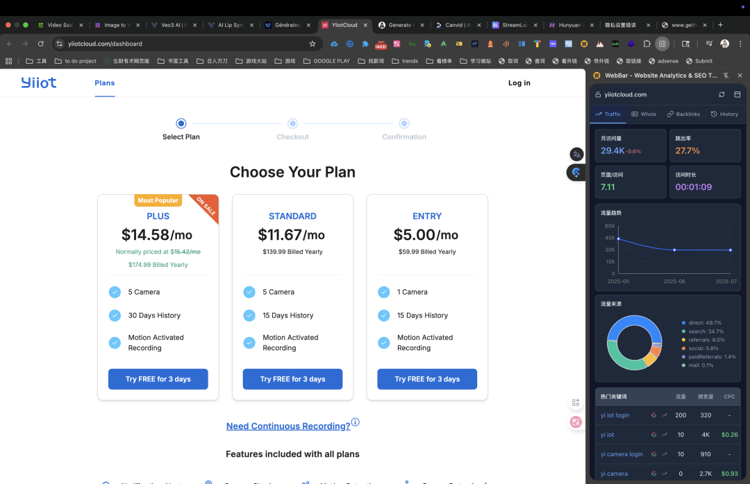Image resolution: width=750 pixels, height=484 pixels.
Task: Open the trends bookmarks folder
Action: coord(405,61)
